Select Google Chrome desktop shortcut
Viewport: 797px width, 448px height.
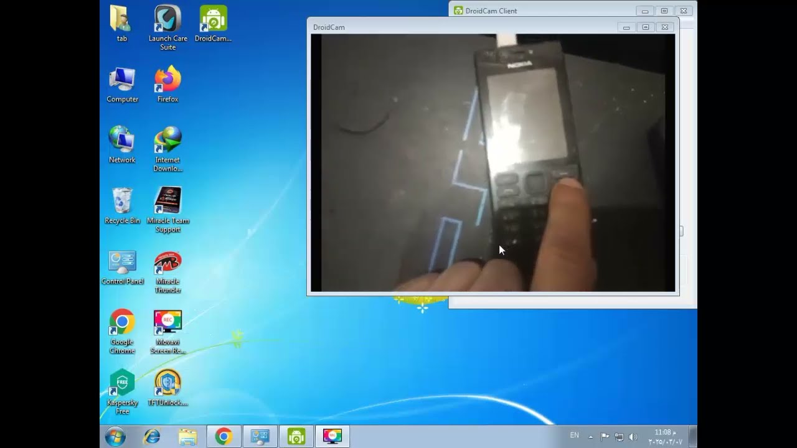coord(122,332)
